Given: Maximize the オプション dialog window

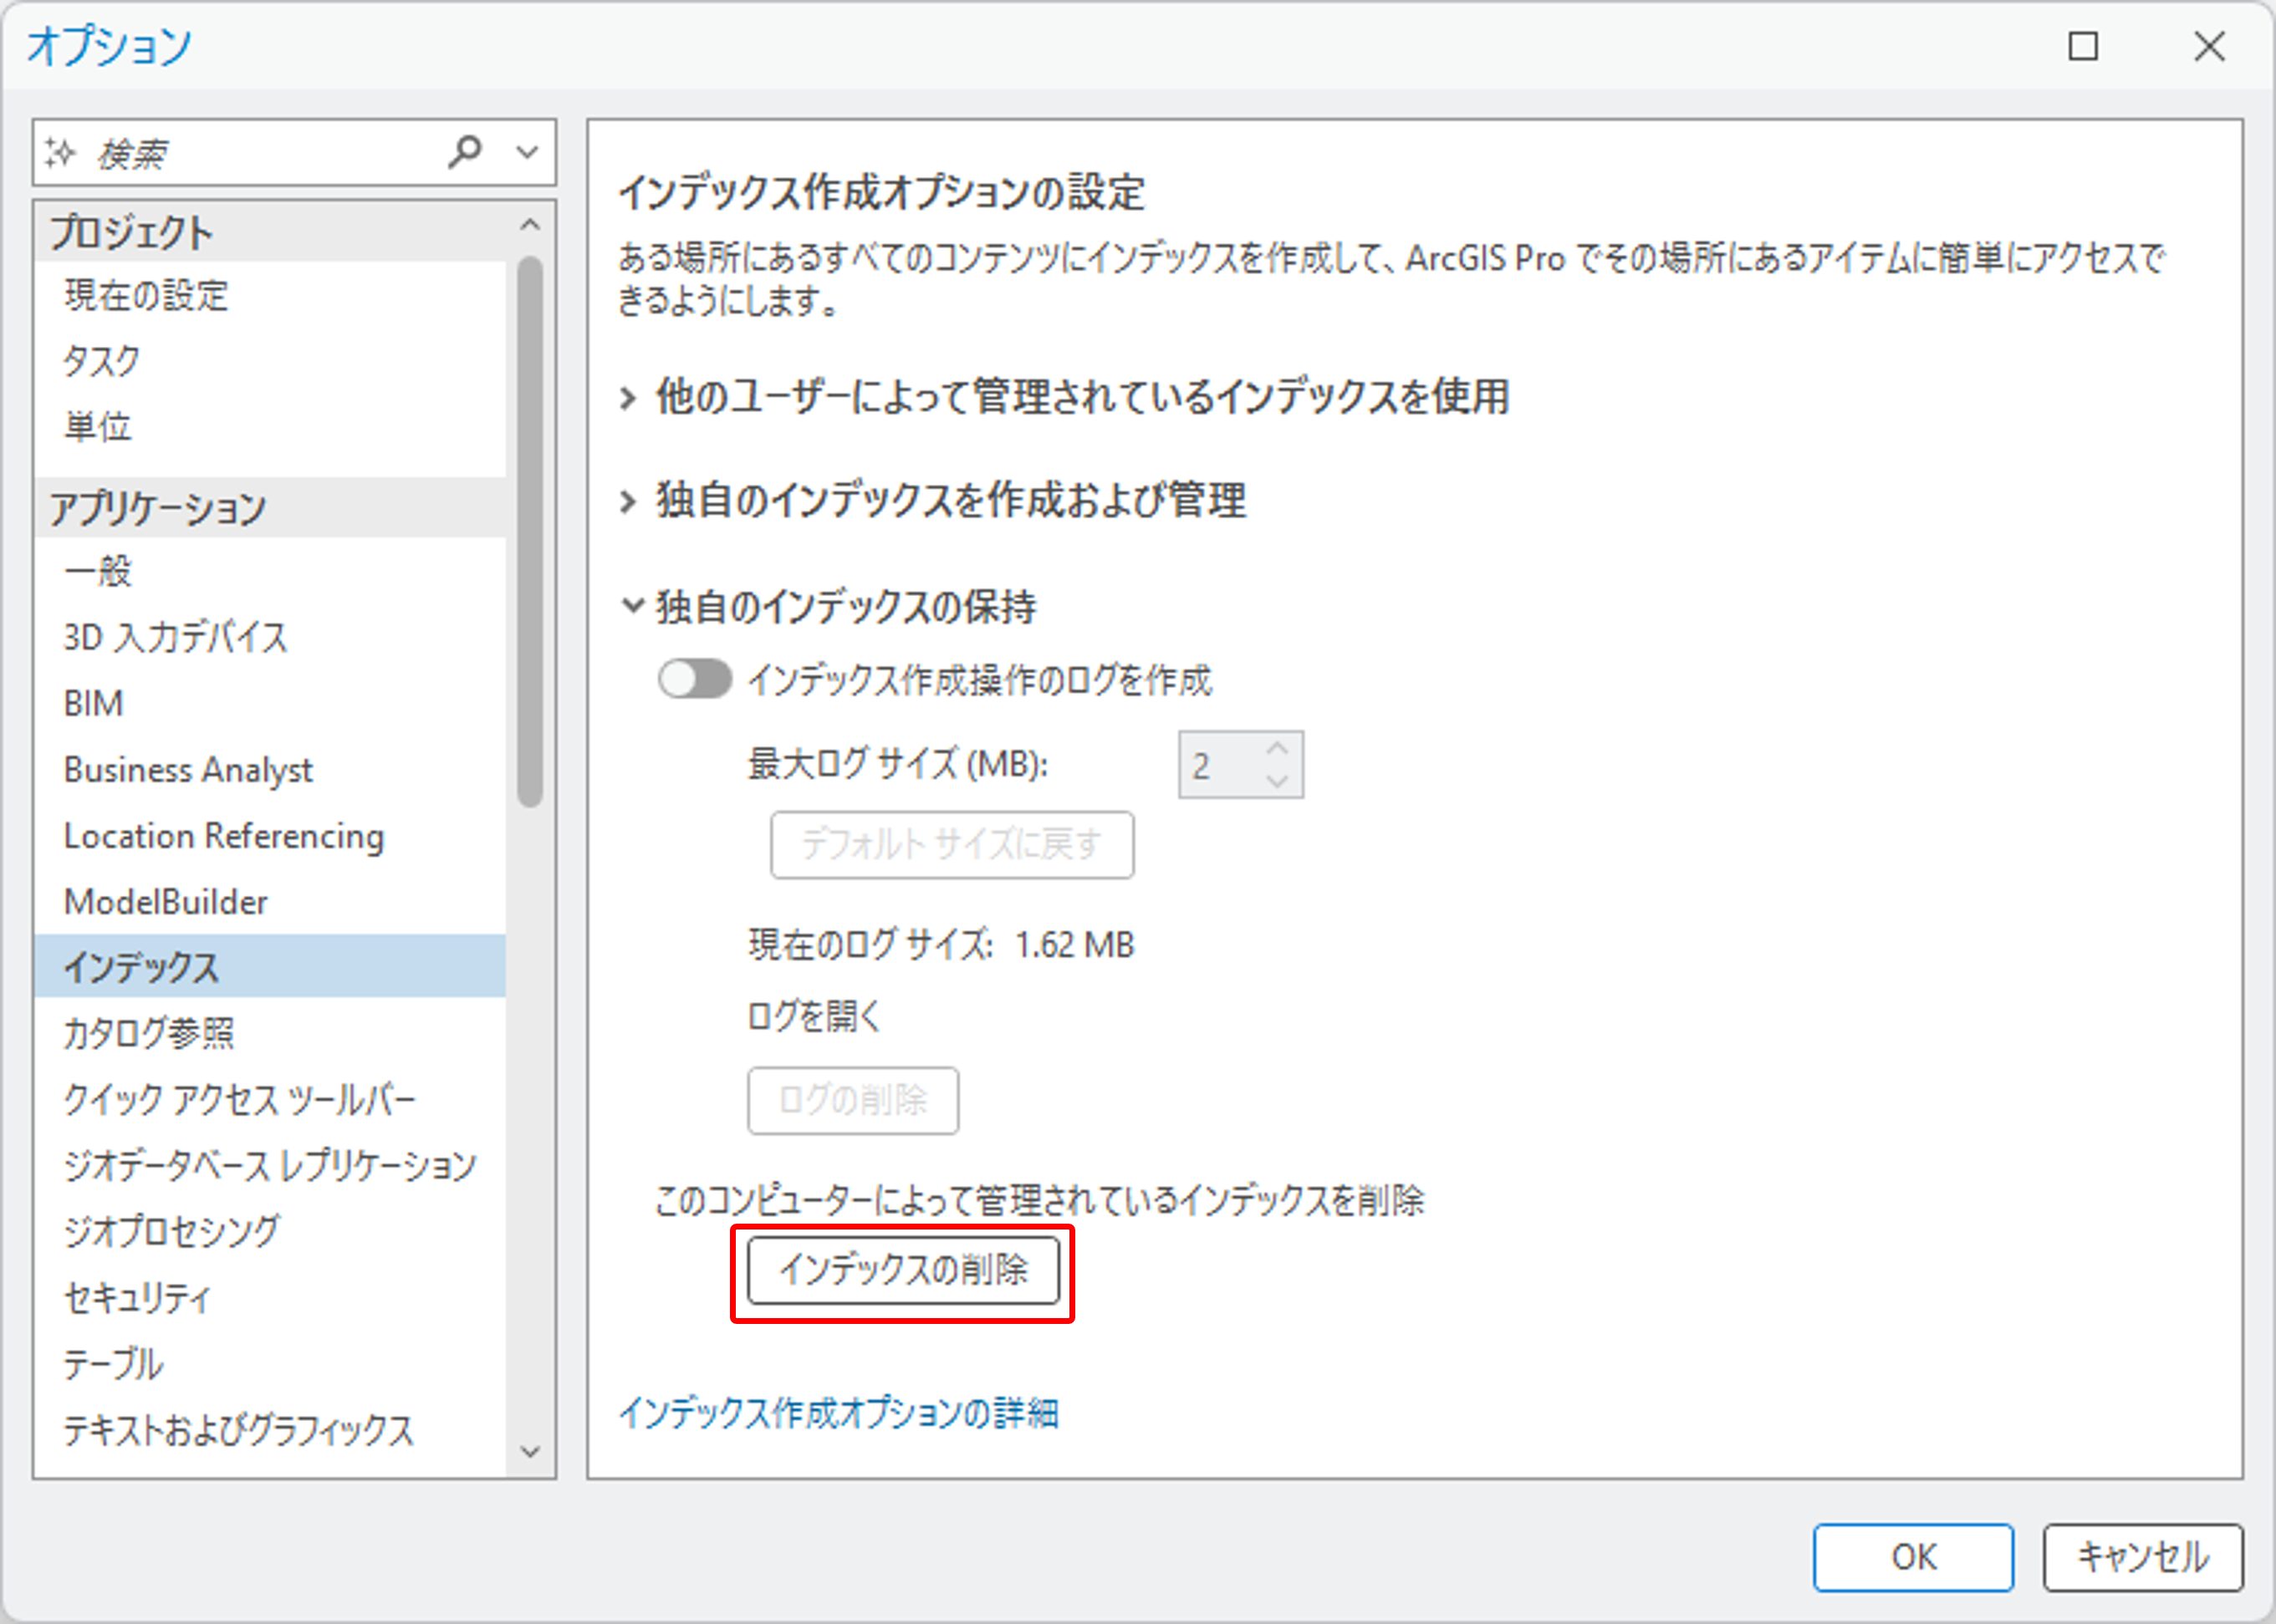Looking at the screenshot, I should 2083,46.
